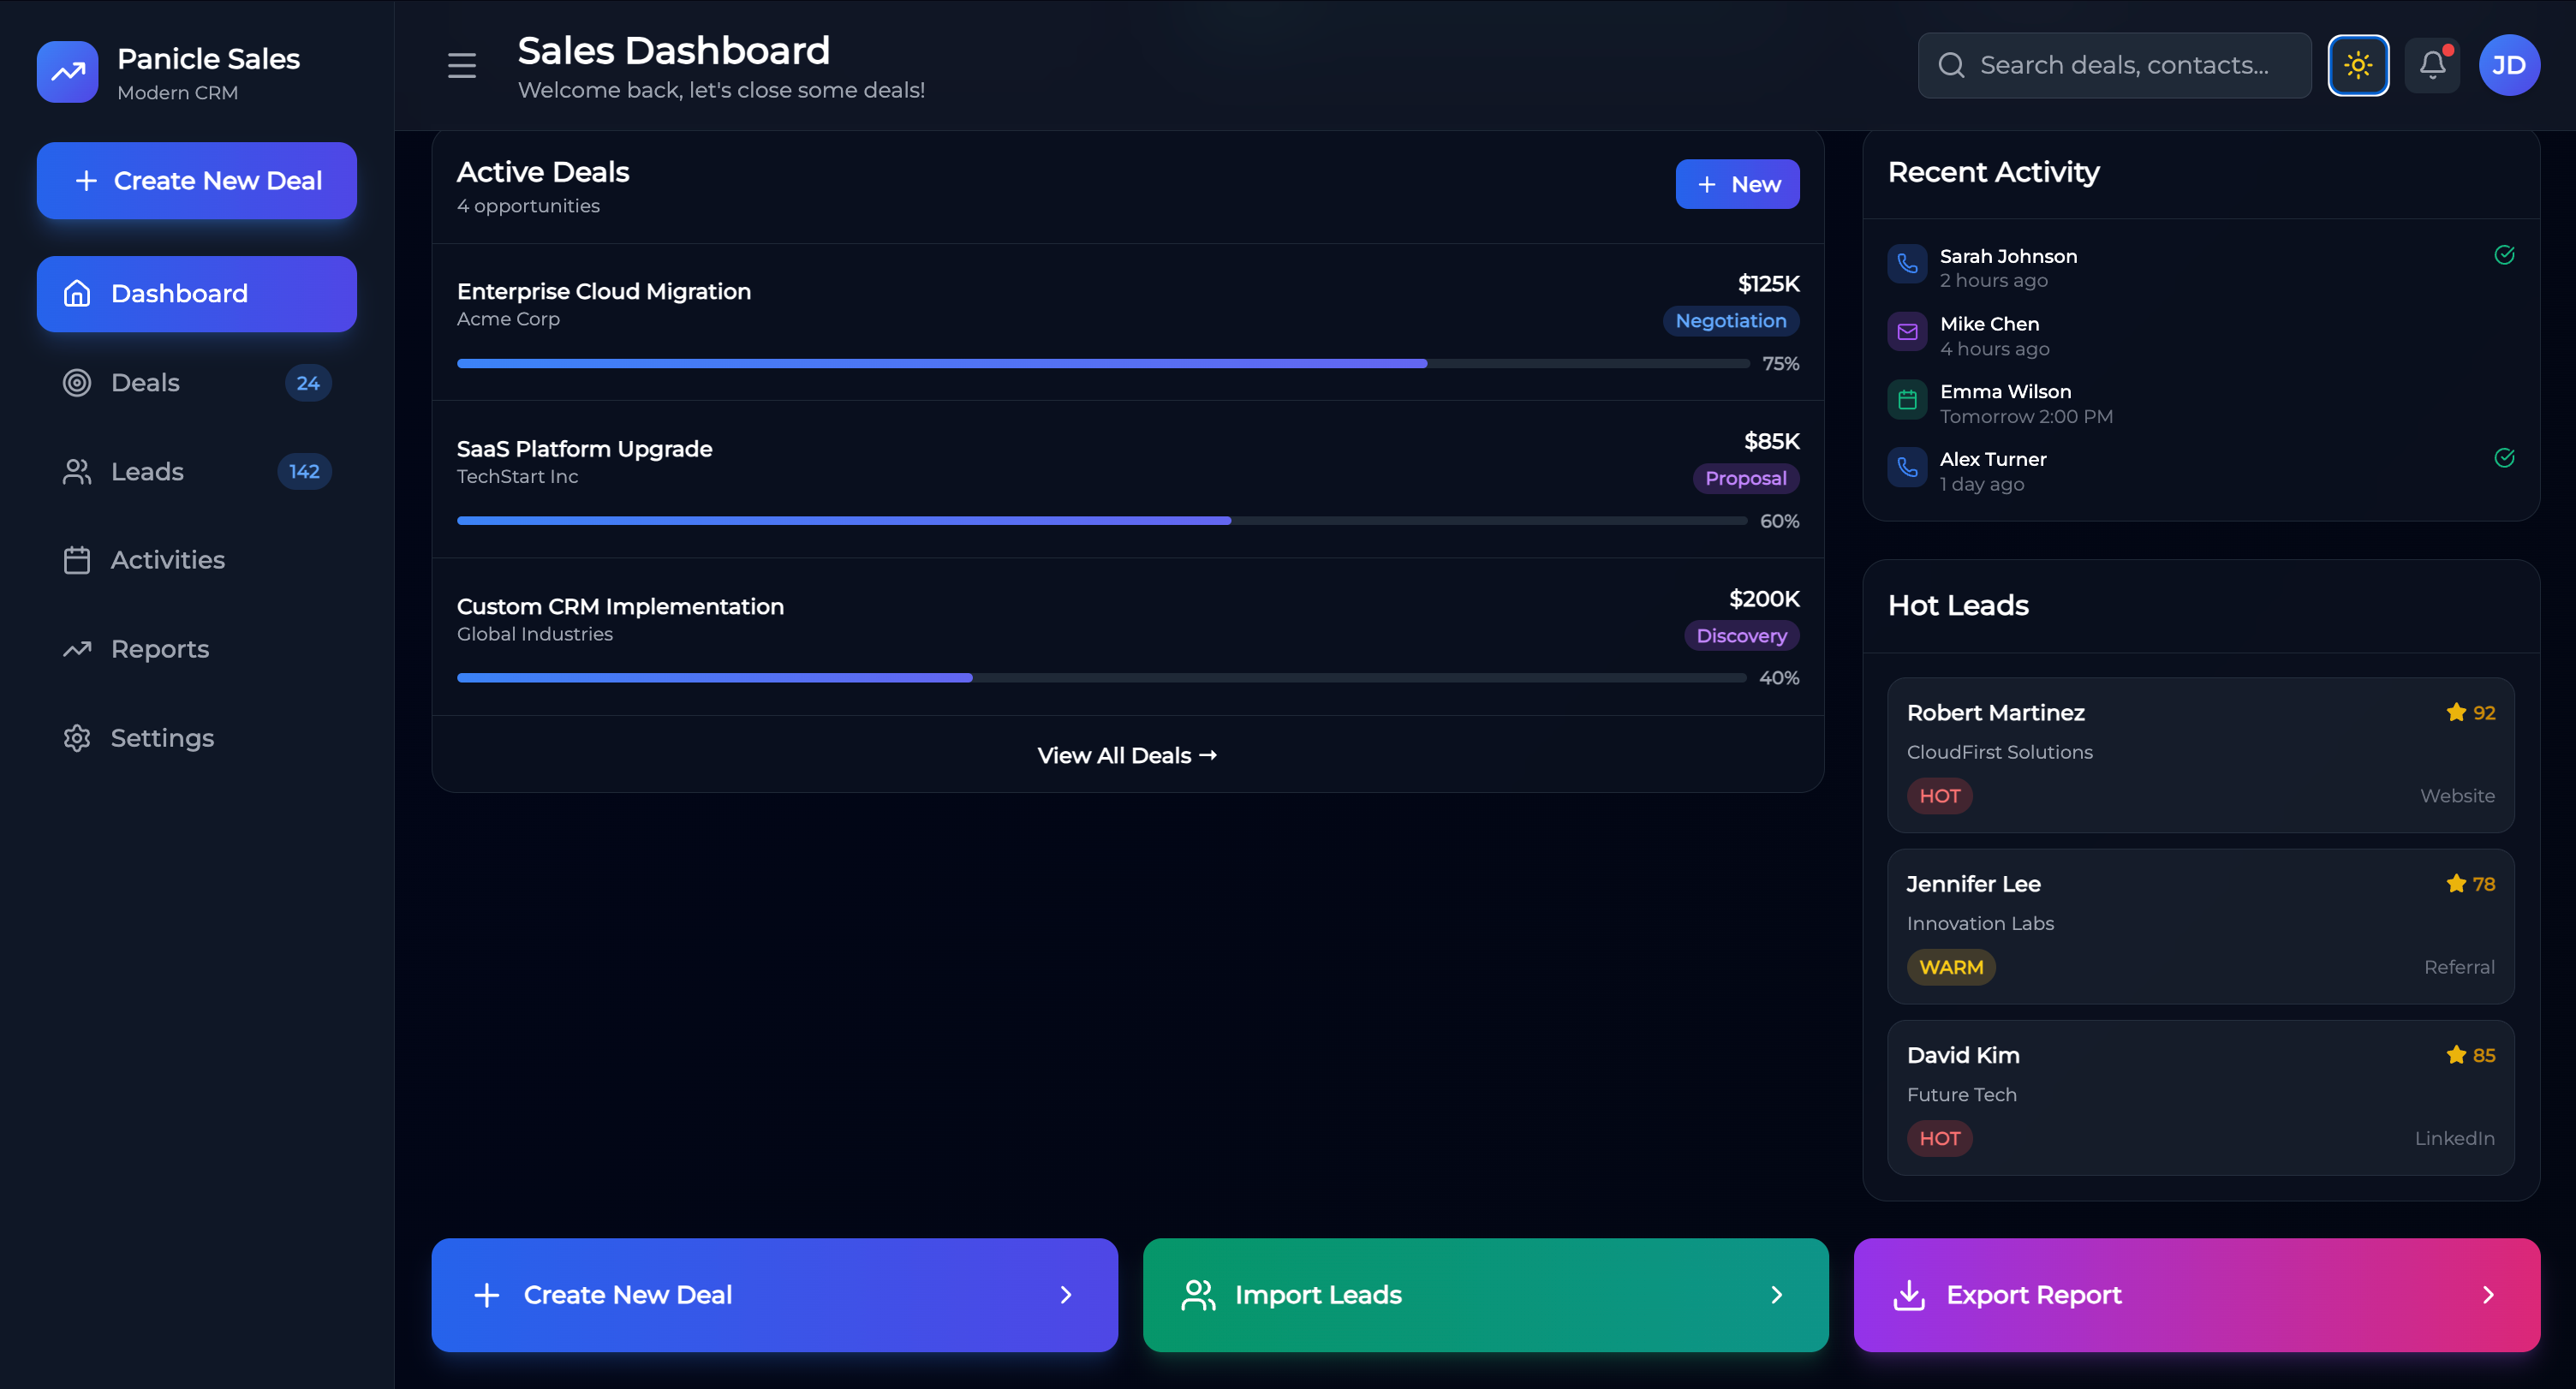
Task: Click the search deals and contacts field
Action: click(2114, 65)
